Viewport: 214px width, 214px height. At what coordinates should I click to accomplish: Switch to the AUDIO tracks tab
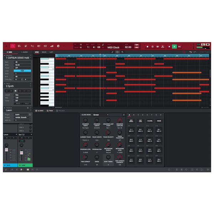tap(24, 52)
